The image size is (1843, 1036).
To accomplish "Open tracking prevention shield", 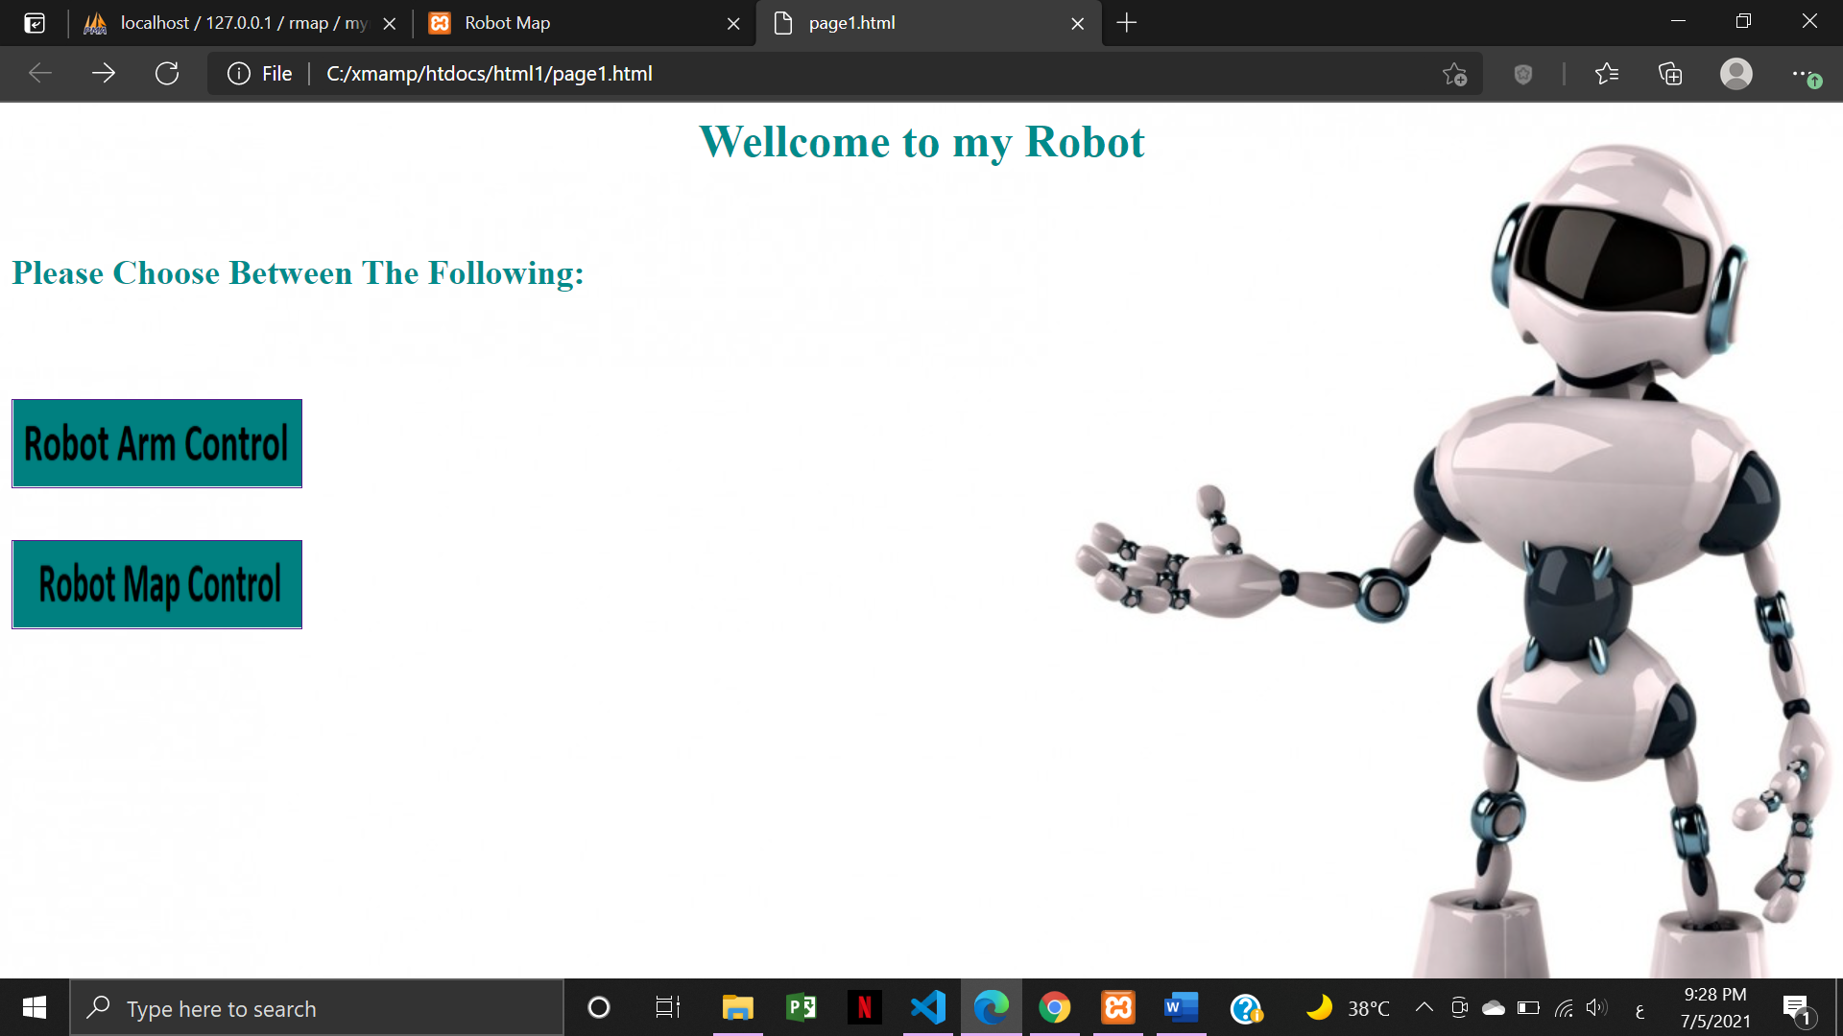I will pos(1523,74).
